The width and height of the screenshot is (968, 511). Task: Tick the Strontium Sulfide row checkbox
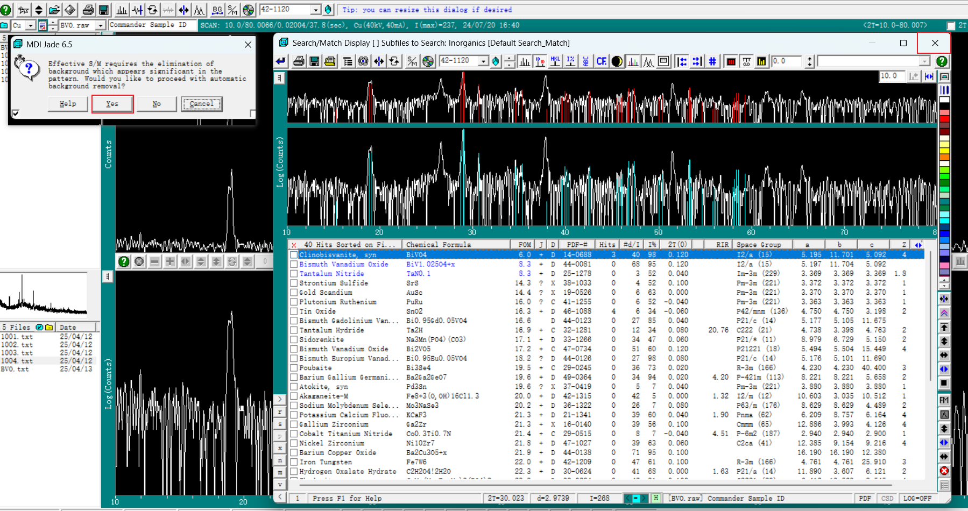click(x=294, y=283)
